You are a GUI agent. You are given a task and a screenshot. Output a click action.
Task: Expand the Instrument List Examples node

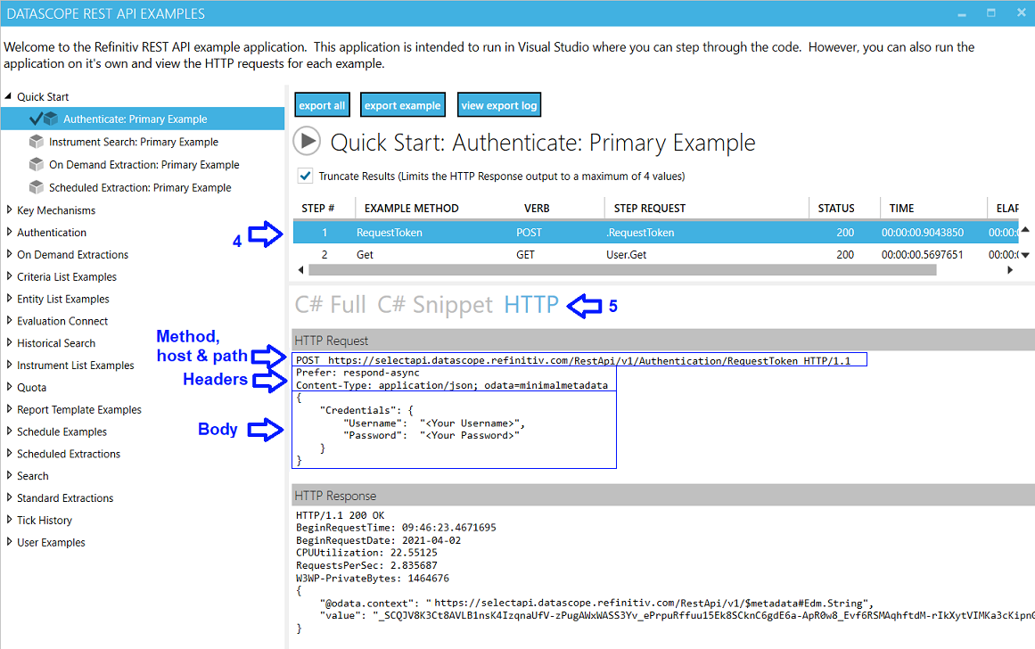[x=9, y=365]
